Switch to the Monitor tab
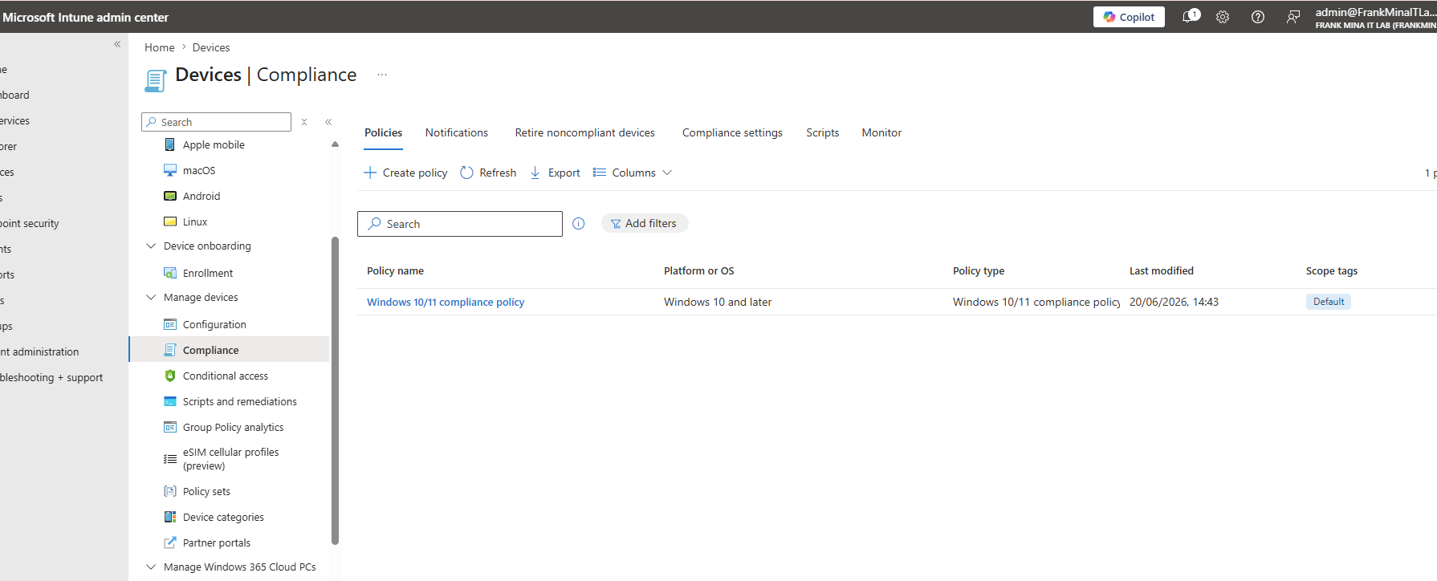The width and height of the screenshot is (1437, 581). (x=881, y=132)
